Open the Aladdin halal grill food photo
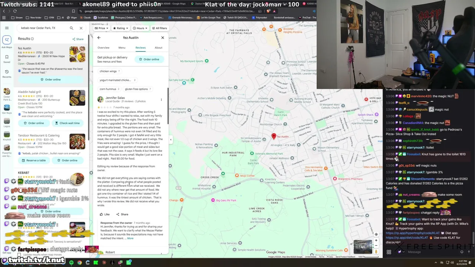 click(77, 98)
